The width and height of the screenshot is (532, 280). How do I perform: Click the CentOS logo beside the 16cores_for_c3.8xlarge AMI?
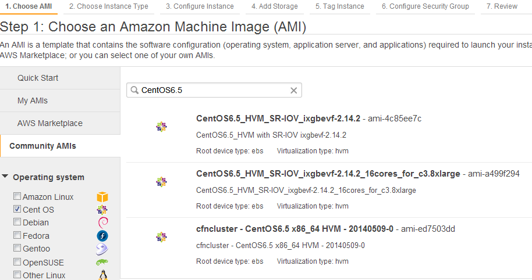pos(161,182)
